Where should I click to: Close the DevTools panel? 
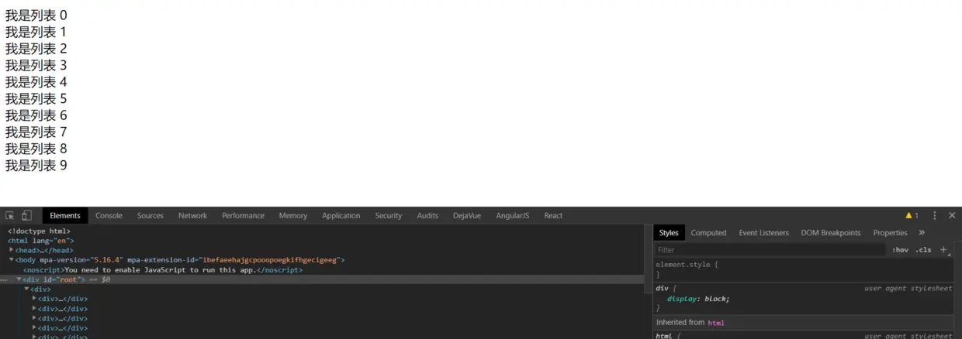[952, 215]
